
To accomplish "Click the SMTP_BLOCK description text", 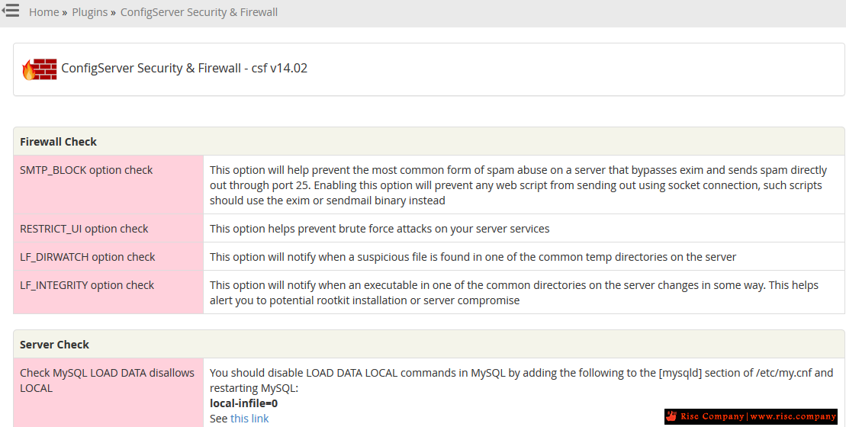I will point(518,185).
